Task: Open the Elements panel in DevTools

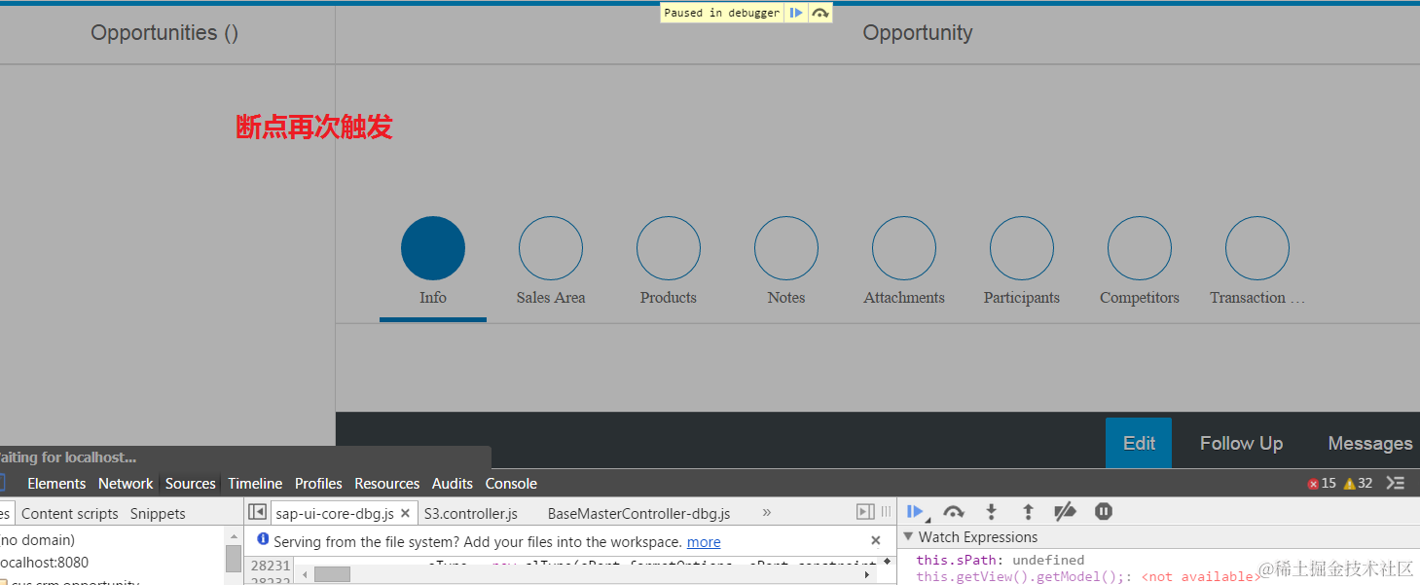Action: (x=56, y=484)
